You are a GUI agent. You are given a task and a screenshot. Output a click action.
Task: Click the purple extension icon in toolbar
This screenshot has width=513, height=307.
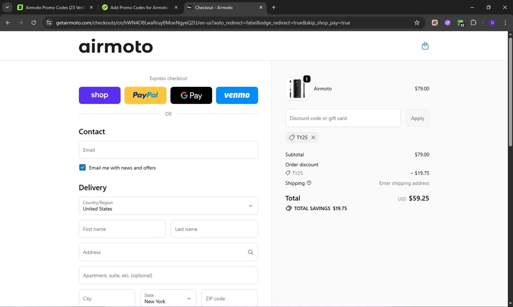click(448, 23)
